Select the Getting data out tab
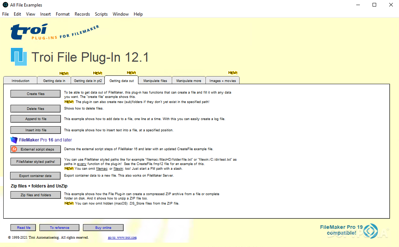Image resolution: width=399 pixels, height=247 pixels. pos(121,81)
